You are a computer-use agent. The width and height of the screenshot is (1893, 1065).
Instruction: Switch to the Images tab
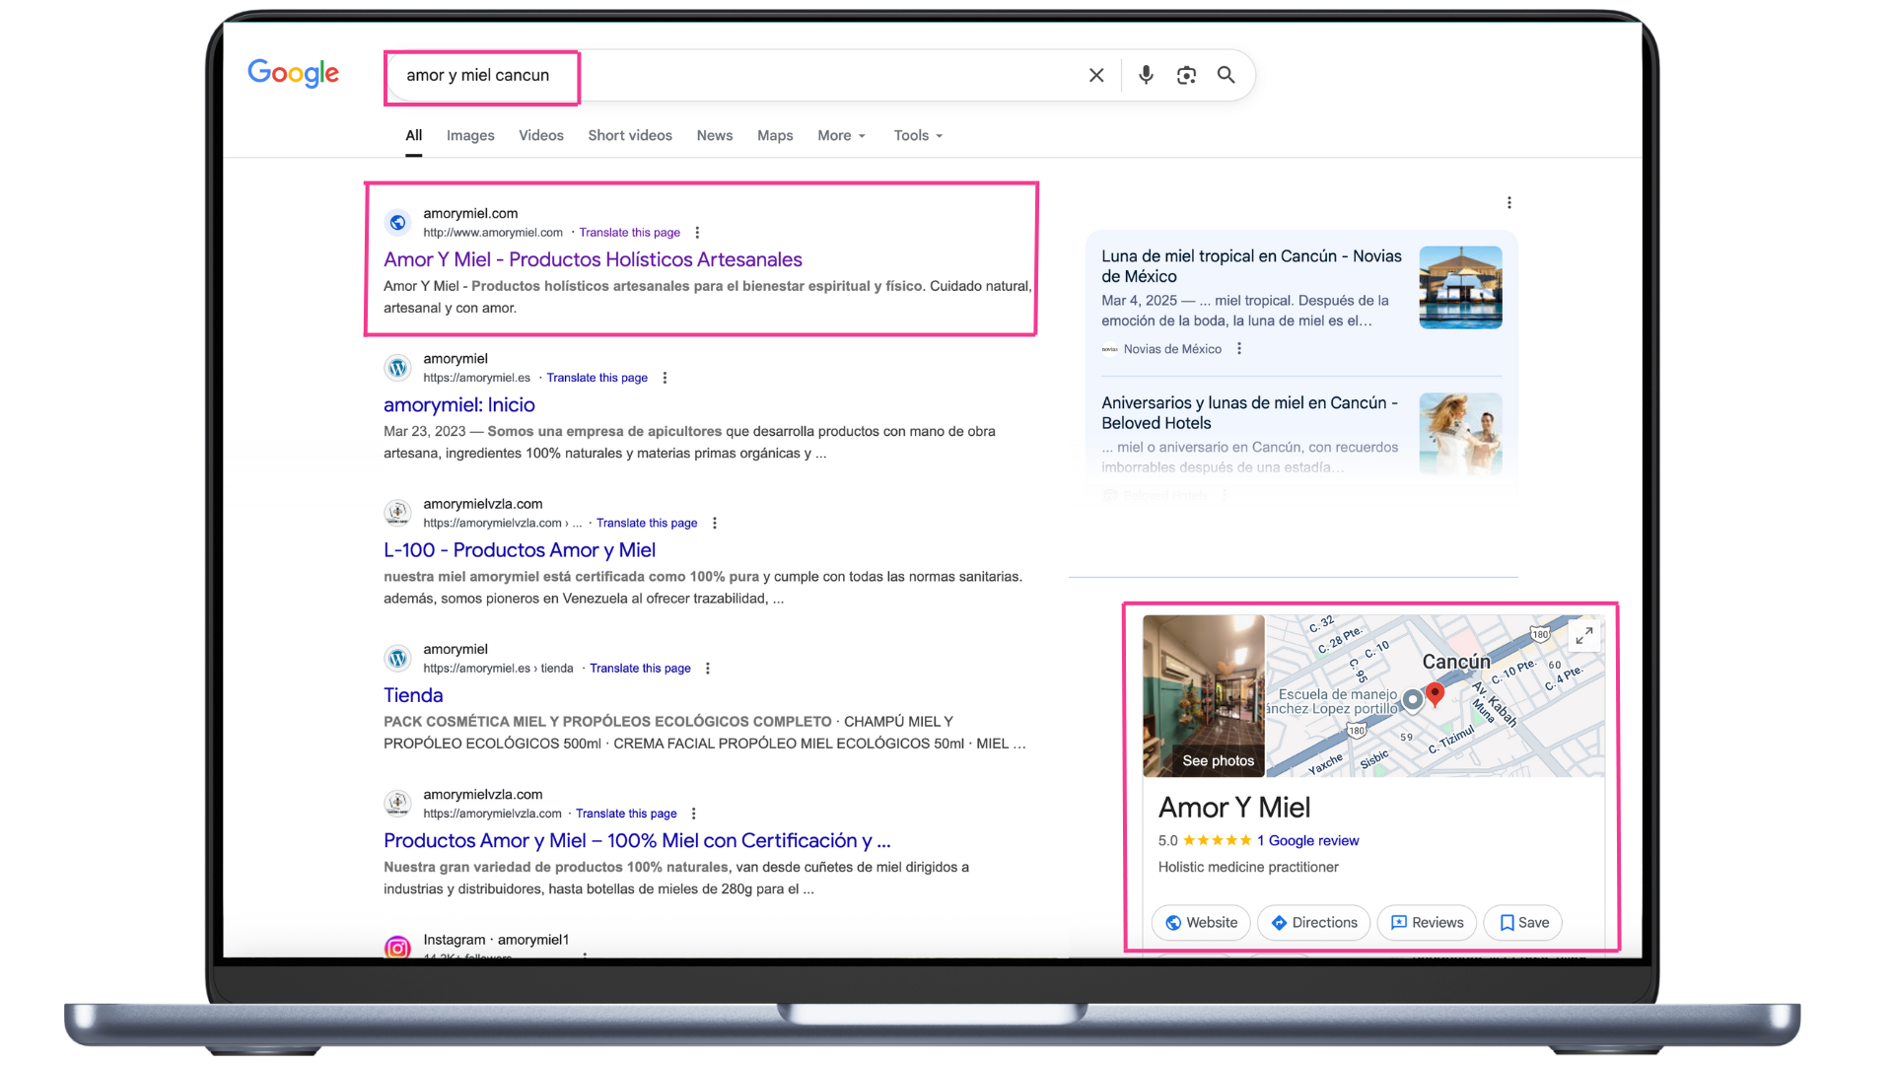(x=470, y=135)
